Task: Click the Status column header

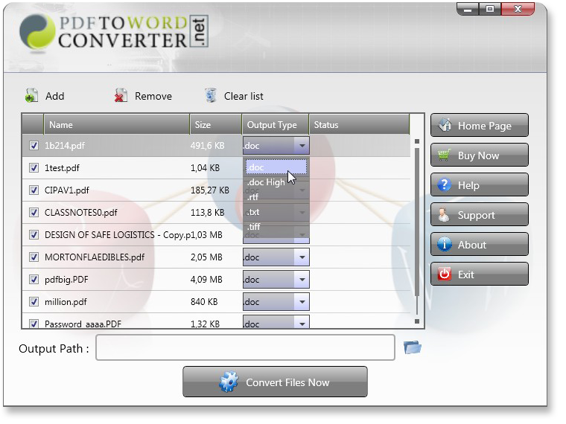Action: (x=359, y=125)
